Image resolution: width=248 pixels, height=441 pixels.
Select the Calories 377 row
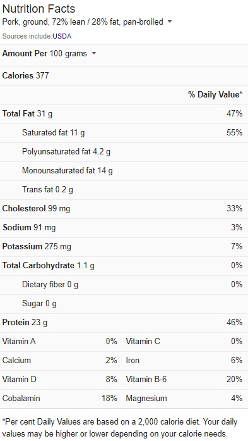(124, 76)
